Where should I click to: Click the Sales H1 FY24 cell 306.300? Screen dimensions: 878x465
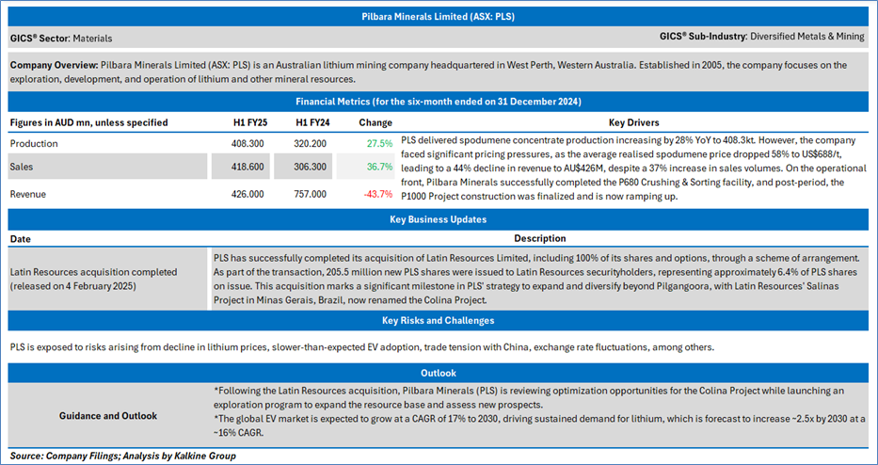[x=303, y=167]
